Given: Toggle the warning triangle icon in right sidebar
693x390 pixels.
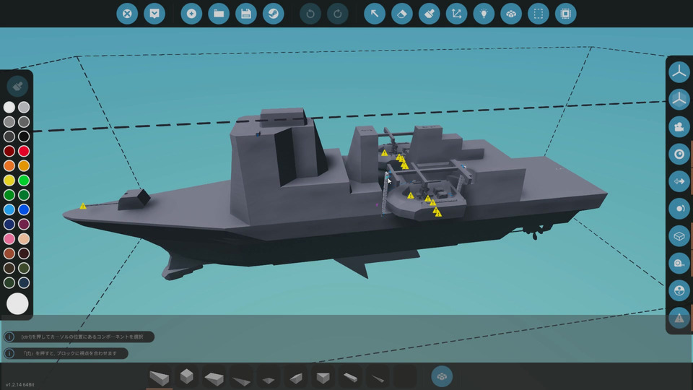Looking at the screenshot, I should click(679, 318).
